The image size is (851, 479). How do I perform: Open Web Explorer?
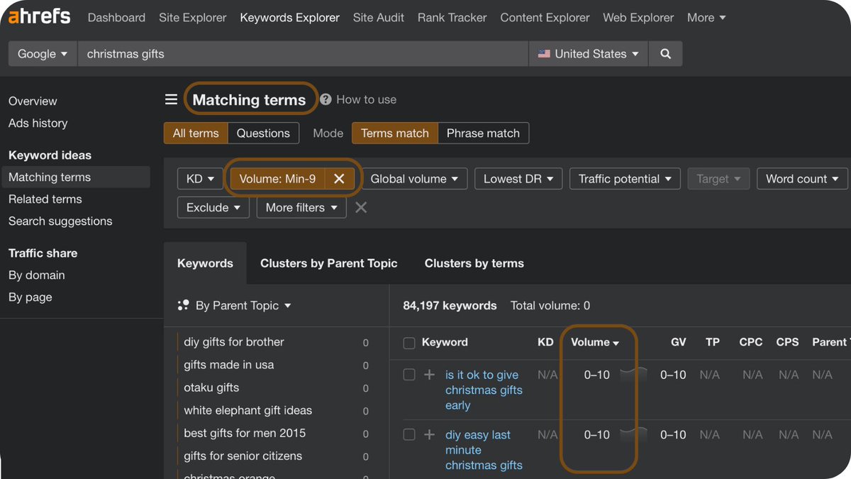tap(638, 18)
